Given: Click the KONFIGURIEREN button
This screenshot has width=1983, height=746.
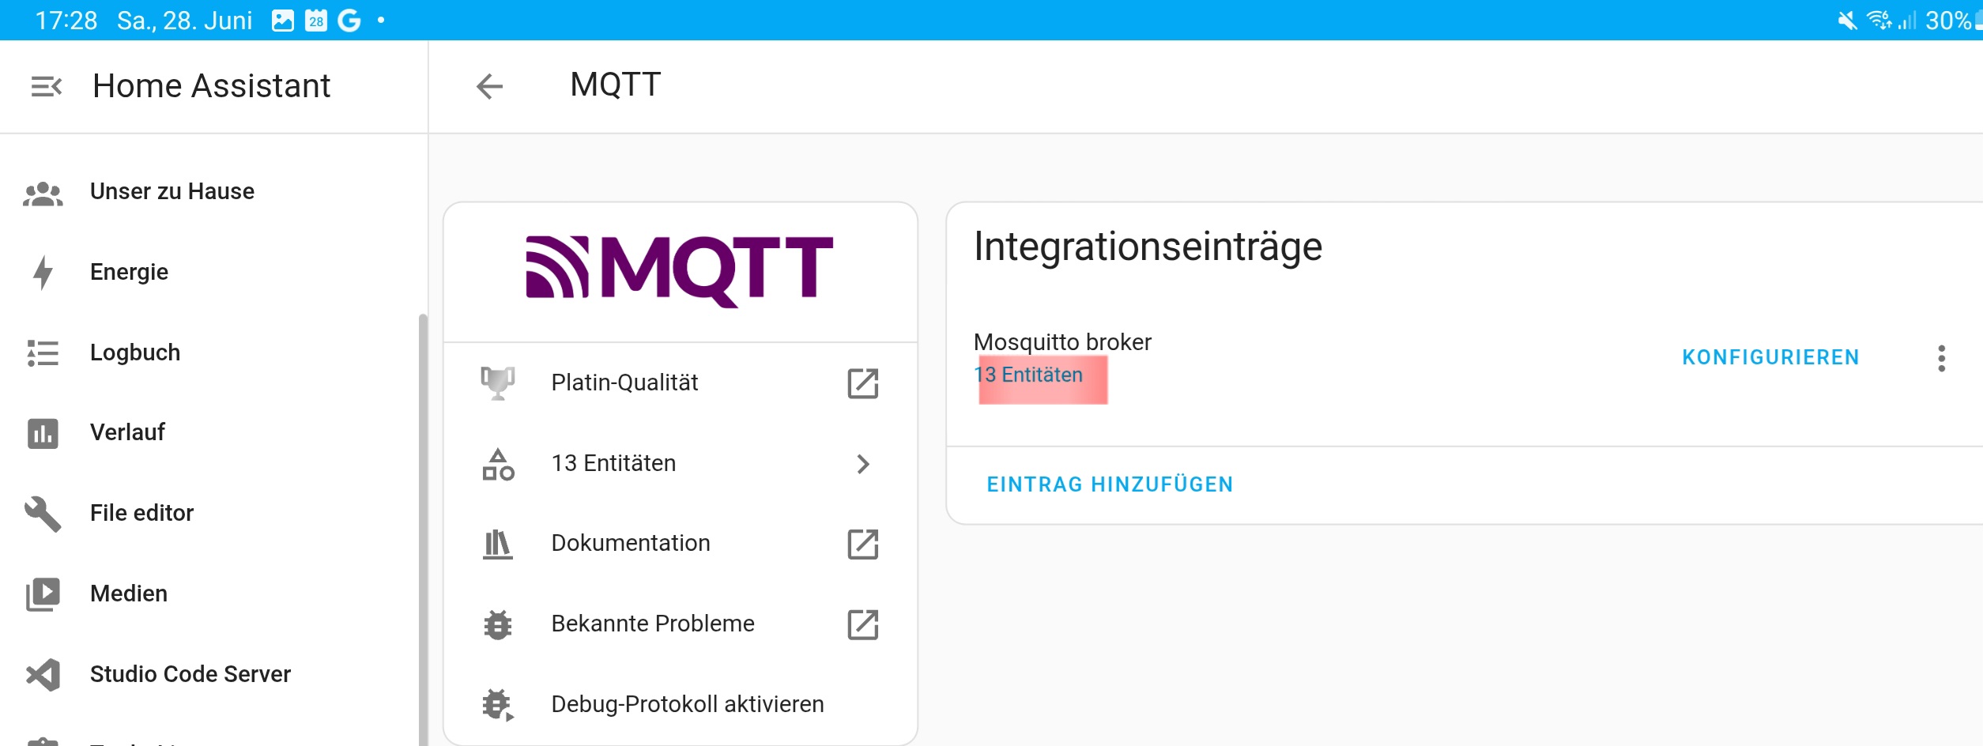Looking at the screenshot, I should pyautogui.click(x=1770, y=358).
